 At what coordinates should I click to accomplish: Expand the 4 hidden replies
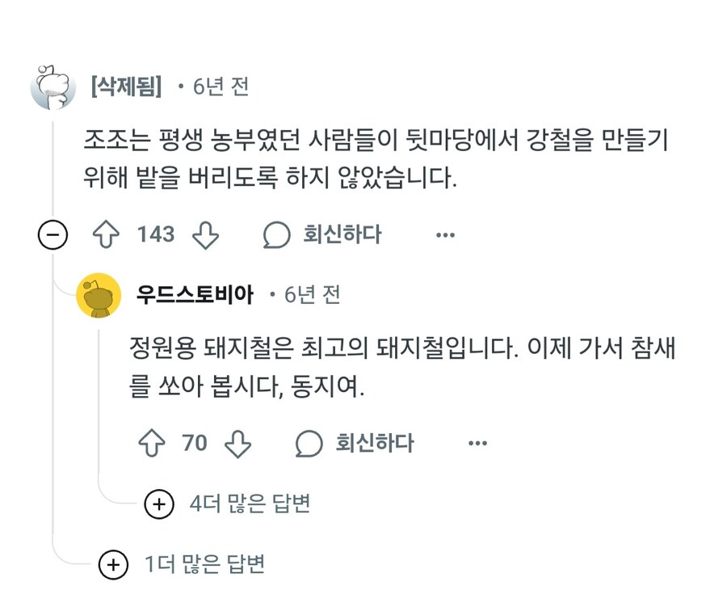point(158,503)
